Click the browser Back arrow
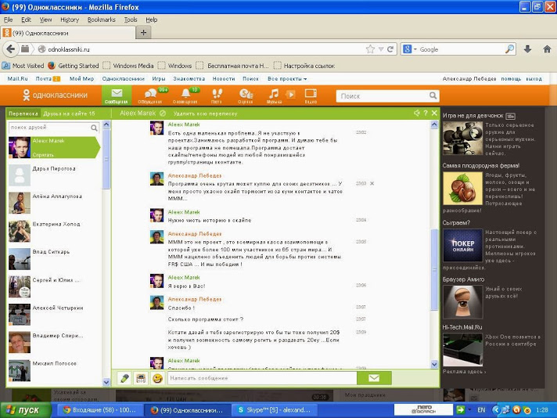The height and width of the screenshot is (418, 557). click(x=11, y=49)
